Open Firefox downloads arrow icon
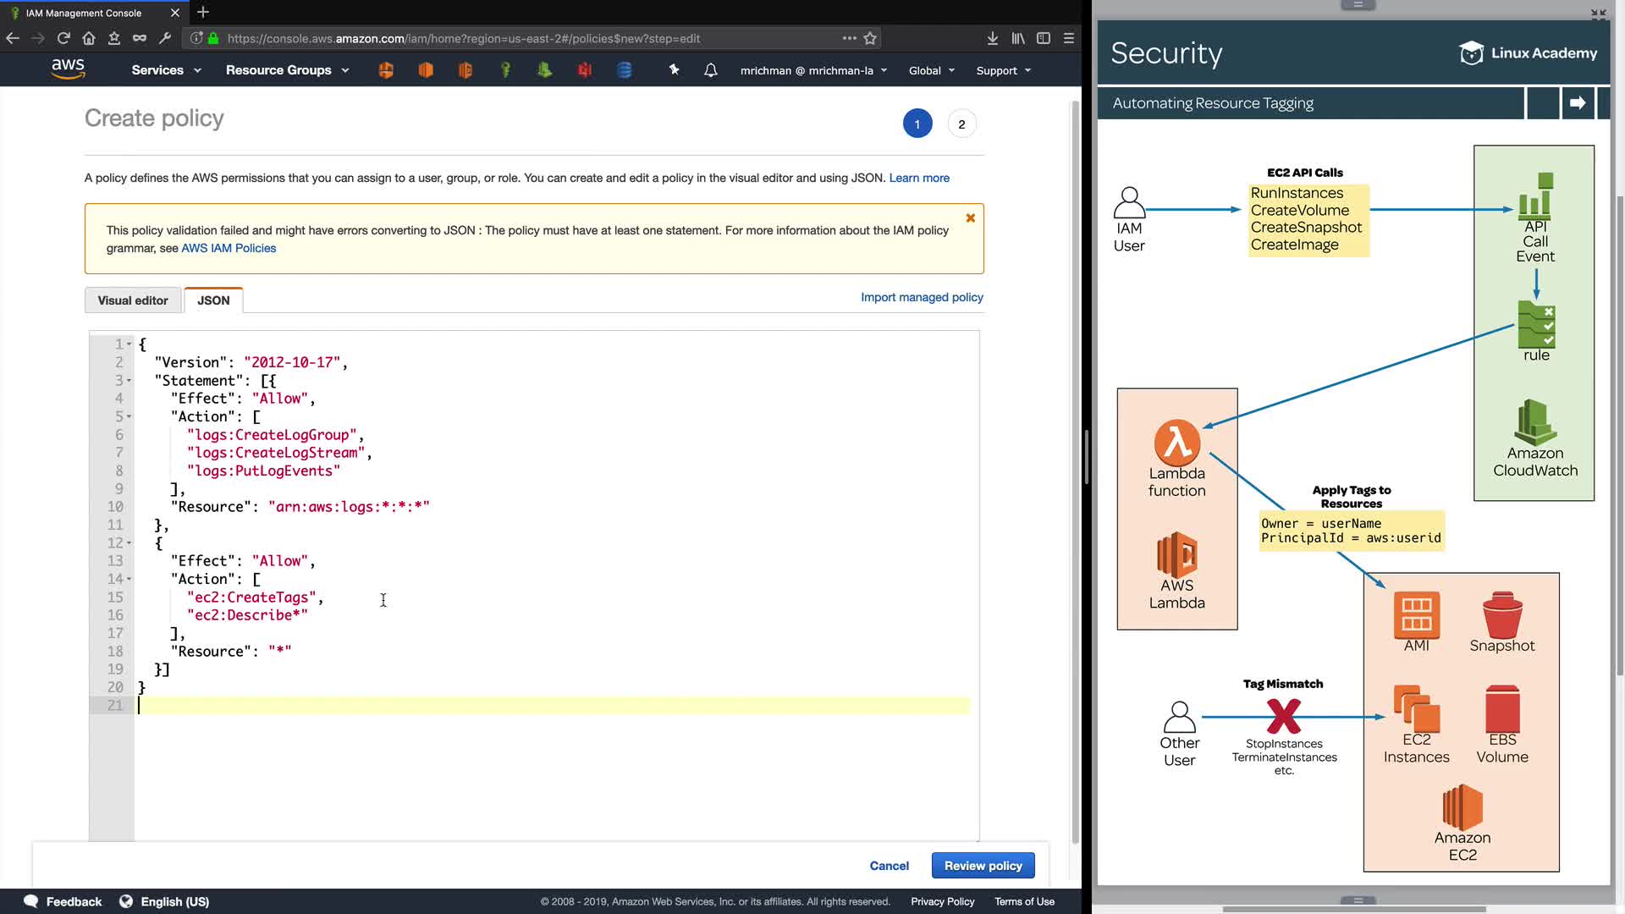 tap(993, 38)
